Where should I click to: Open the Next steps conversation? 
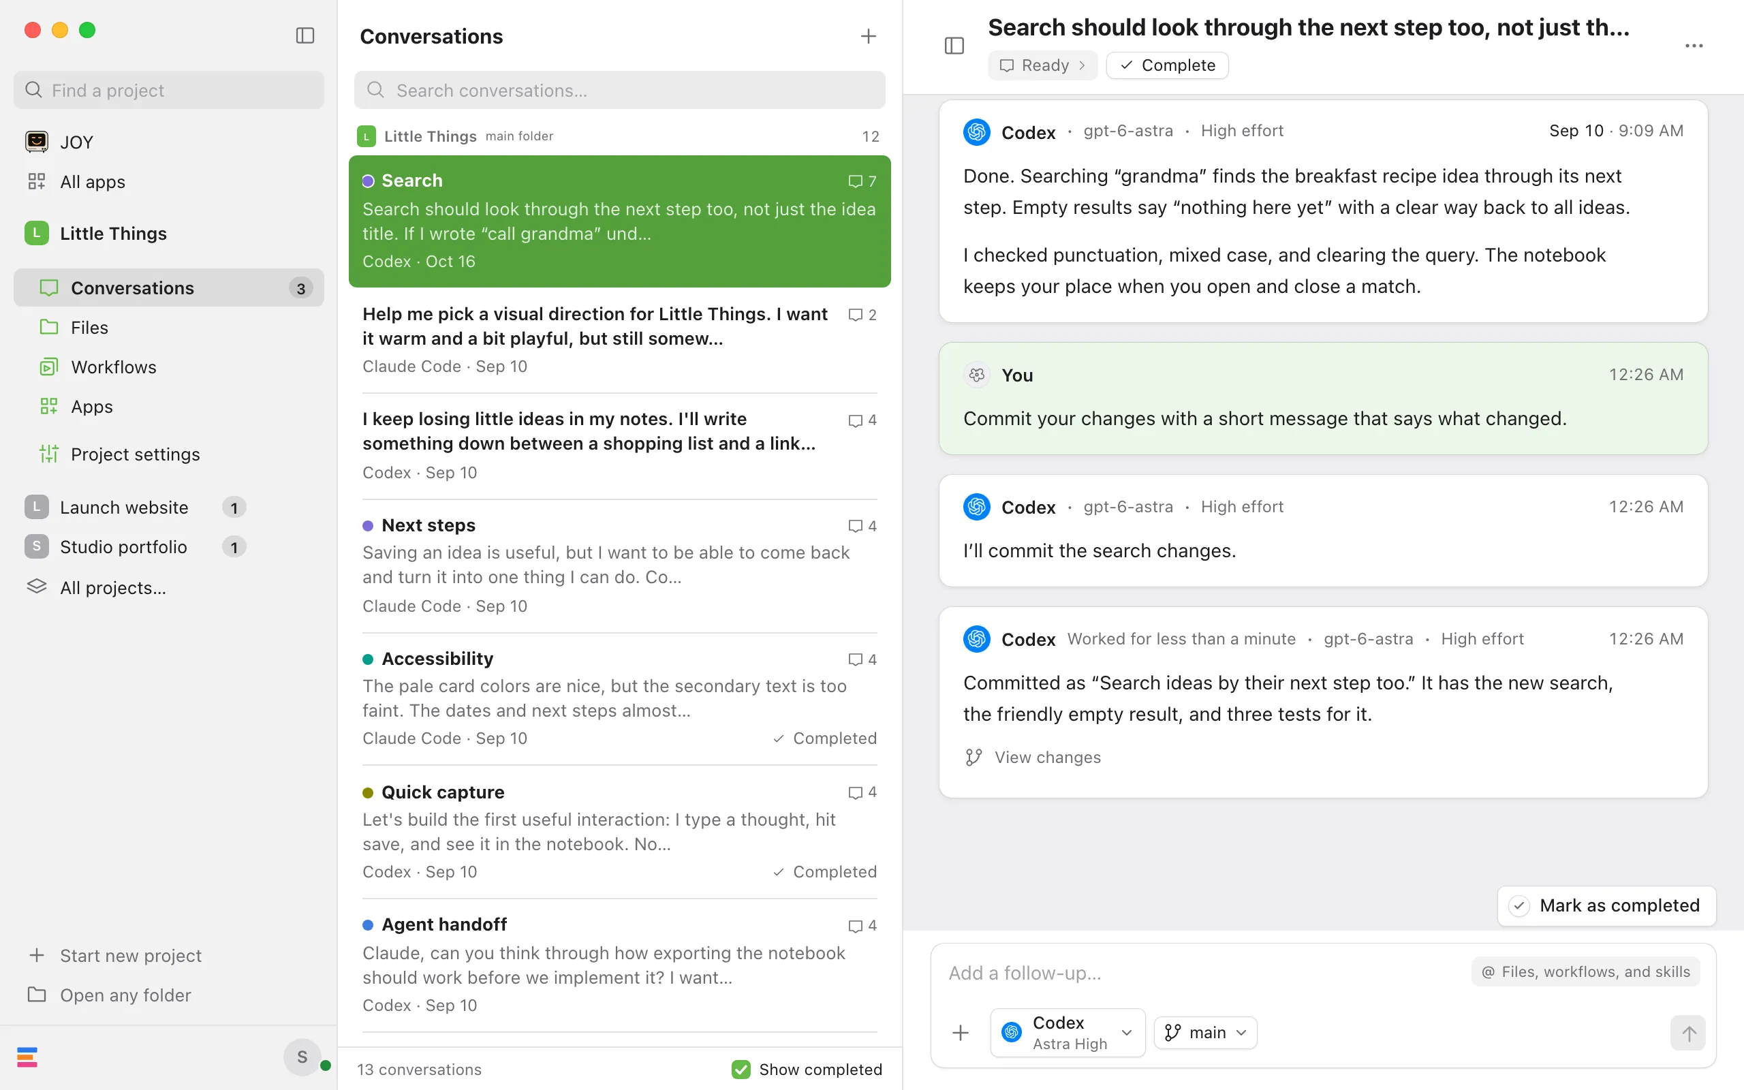pyautogui.click(x=620, y=566)
